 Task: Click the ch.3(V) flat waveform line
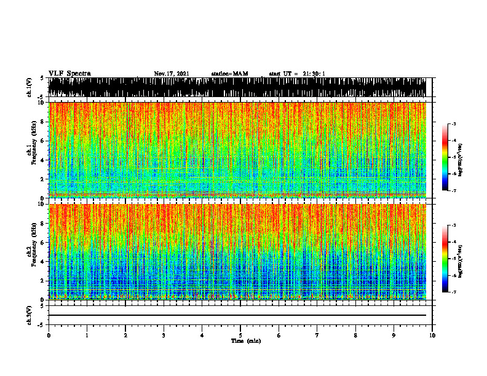click(x=237, y=315)
